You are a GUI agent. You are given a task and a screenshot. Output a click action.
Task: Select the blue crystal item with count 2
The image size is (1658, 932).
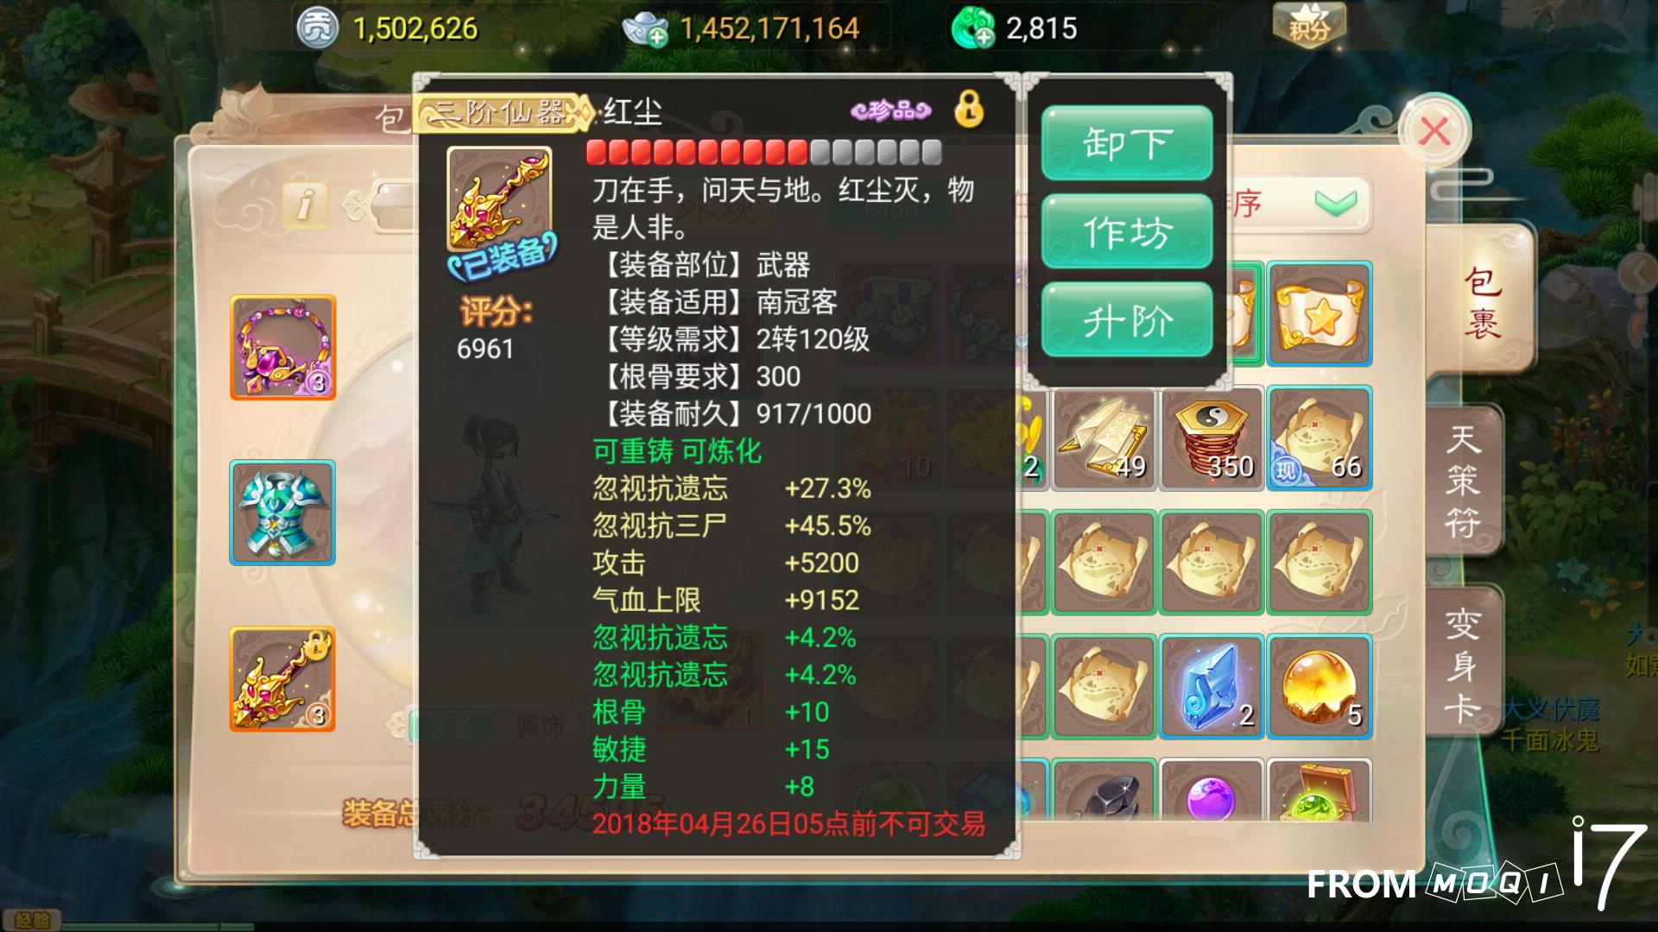[1212, 687]
